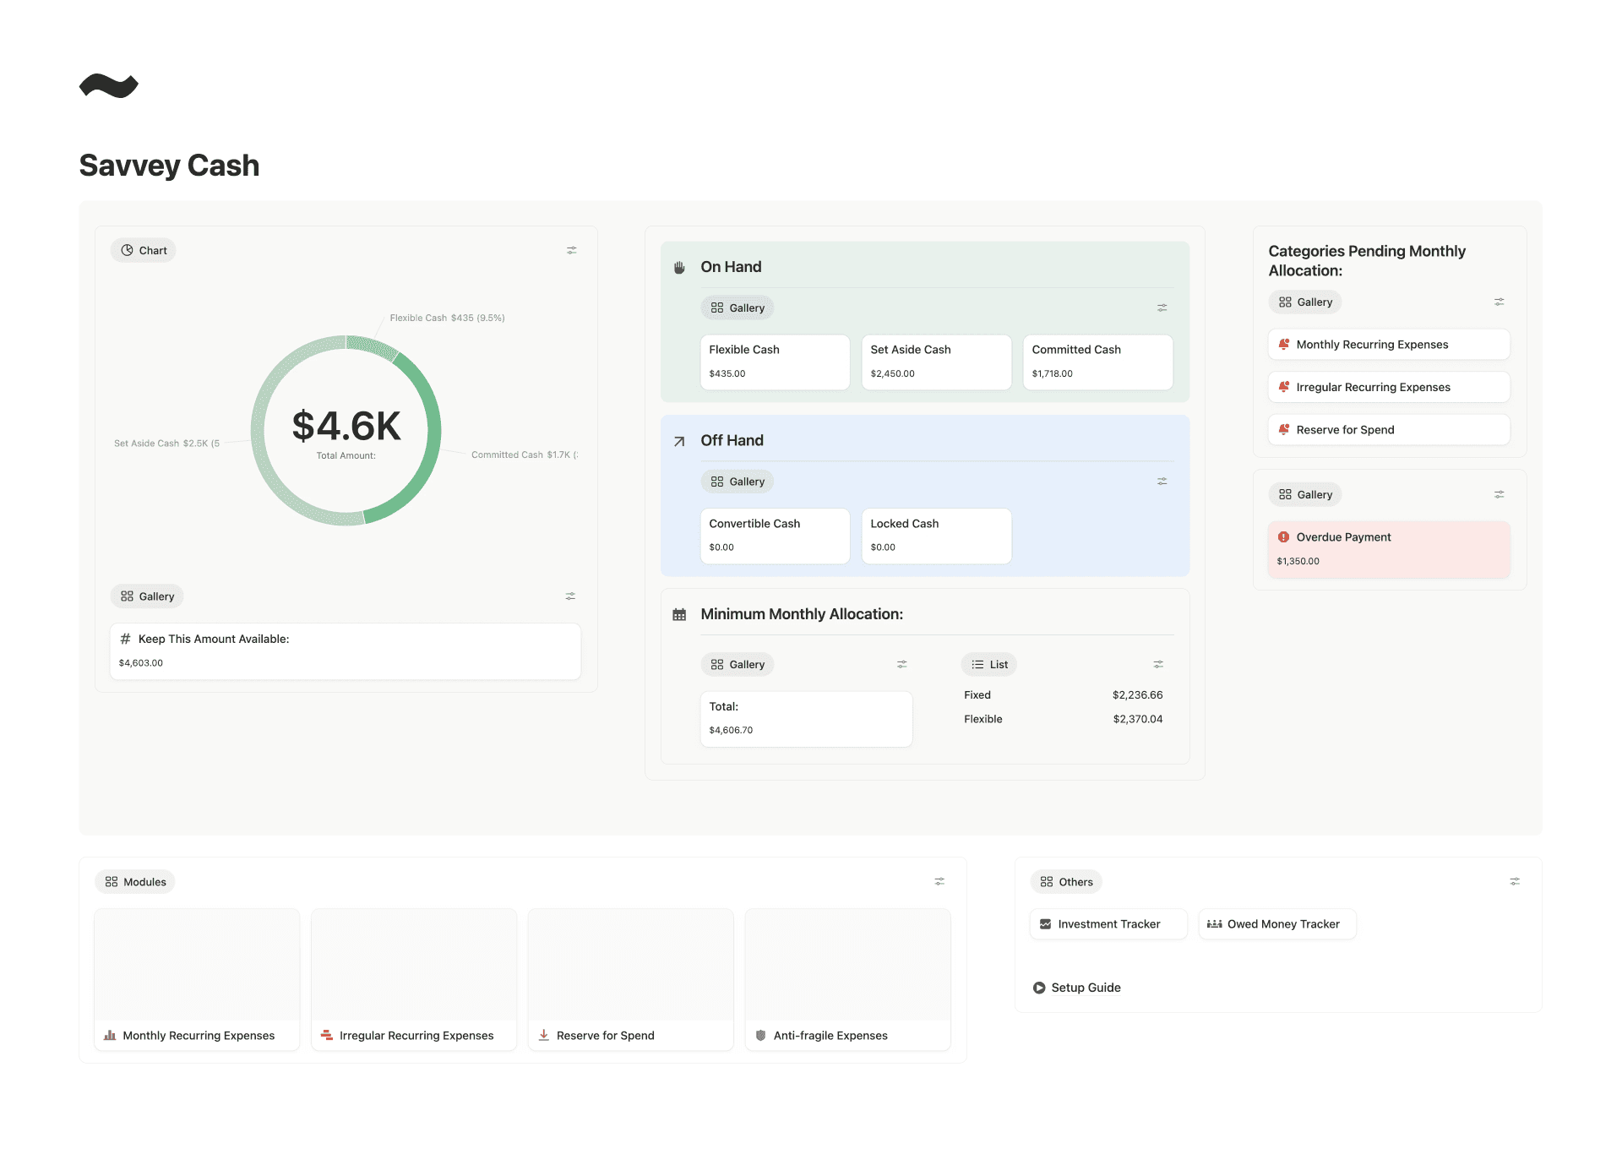This screenshot has width=1622, height=1165.
Task: Click the play icon beside Setup Guide
Action: pos(1039,988)
